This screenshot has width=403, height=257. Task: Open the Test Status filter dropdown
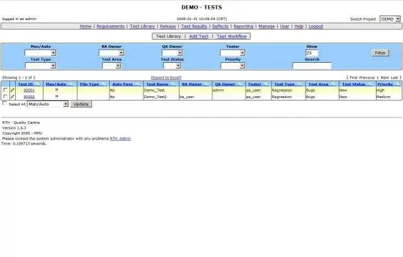172,65
